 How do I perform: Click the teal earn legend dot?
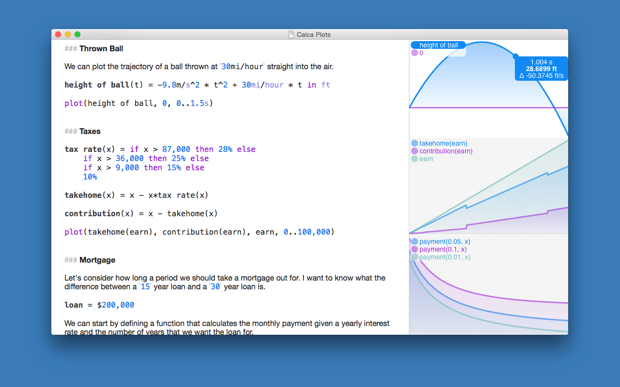pyautogui.click(x=414, y=159)
